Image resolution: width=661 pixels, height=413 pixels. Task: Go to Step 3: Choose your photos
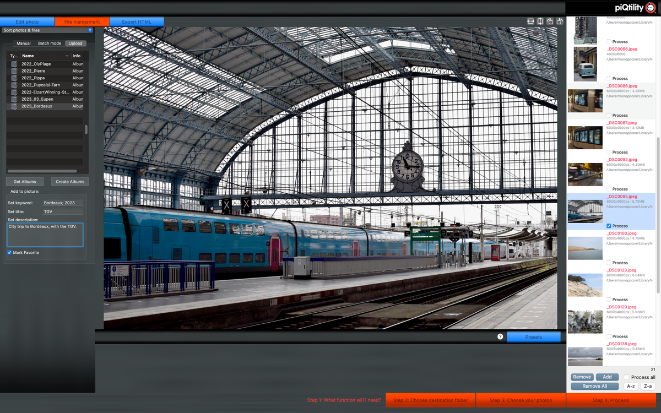tap(521, 400)
